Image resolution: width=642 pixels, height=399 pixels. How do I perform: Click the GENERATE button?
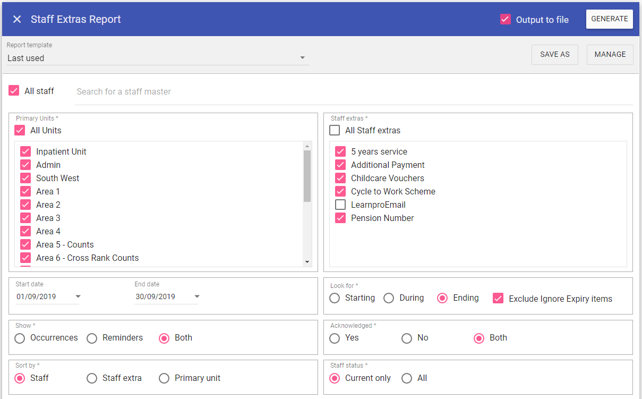click(x=609, y=19)
